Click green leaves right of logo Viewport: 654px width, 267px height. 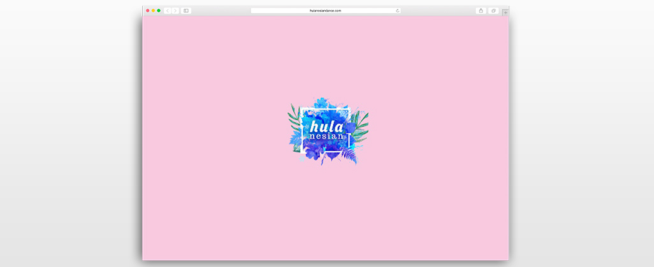[x=361, y=124]
